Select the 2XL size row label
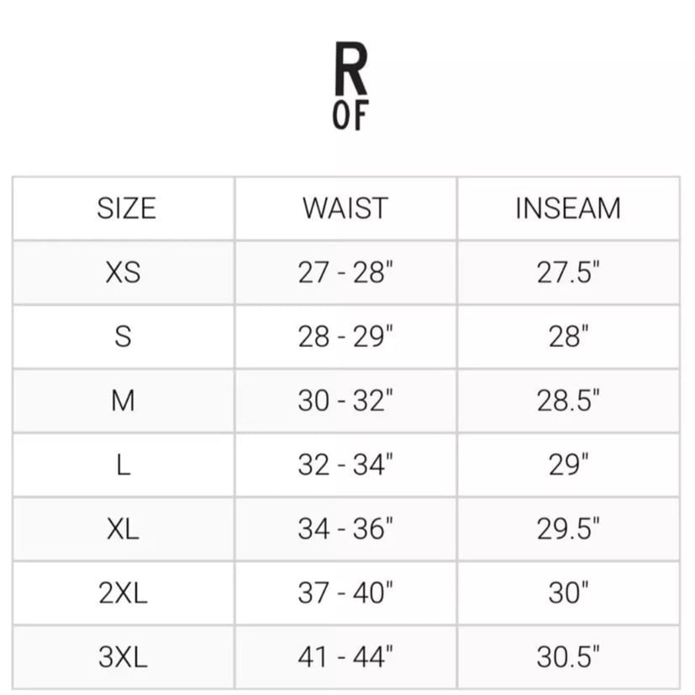The height and width of the screenshot is (695, 695). 124,592
